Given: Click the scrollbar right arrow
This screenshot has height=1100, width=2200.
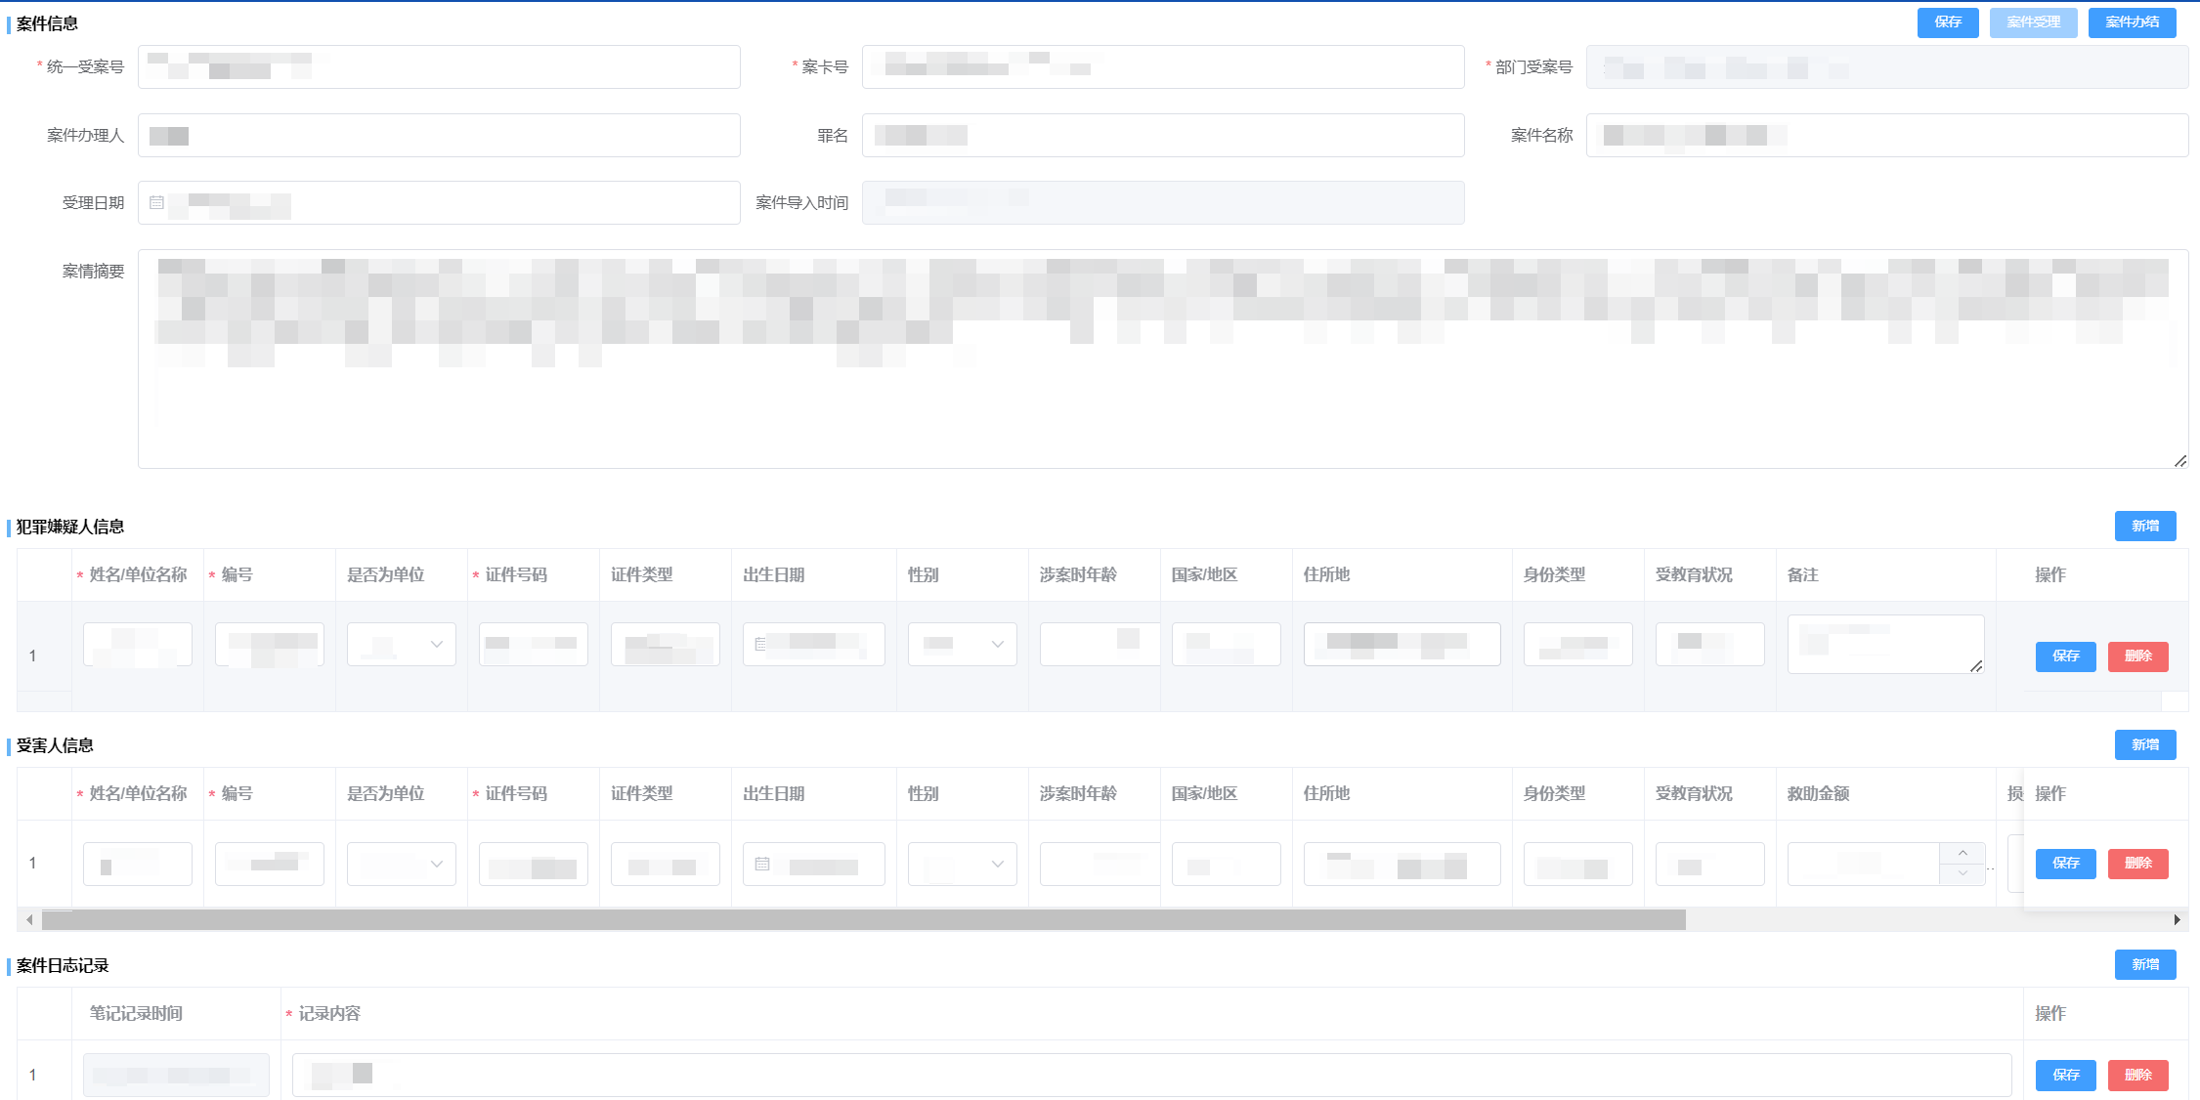Looking at the screenshot, I should (x=2177, y=919).
